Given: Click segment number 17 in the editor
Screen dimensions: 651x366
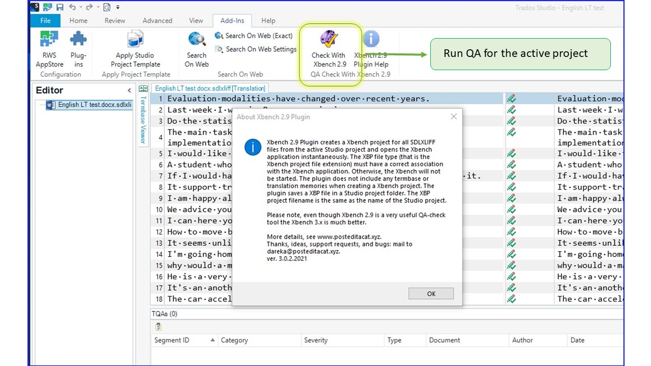Looking at the screenshot, I should 159,288.
